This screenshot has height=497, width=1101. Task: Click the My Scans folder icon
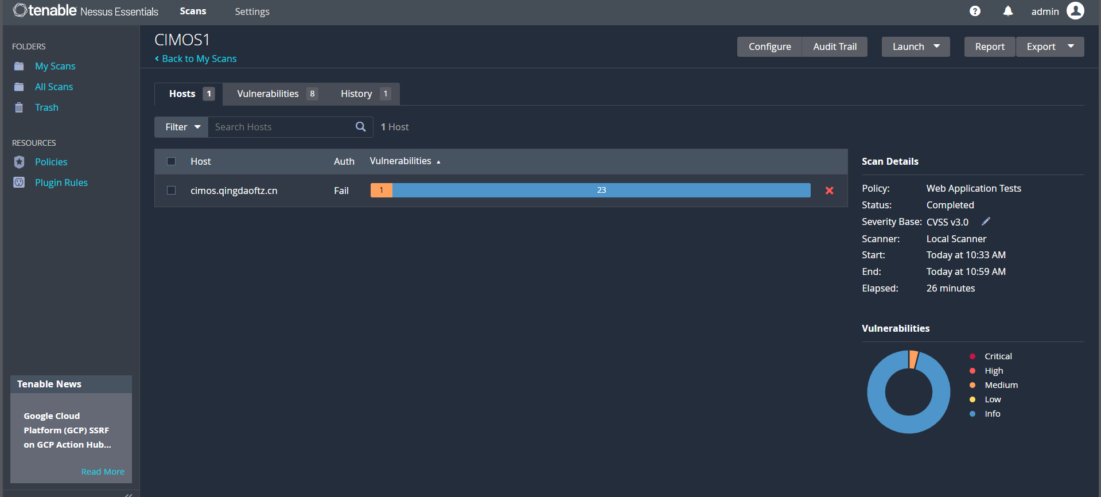[x=19, y=66]
